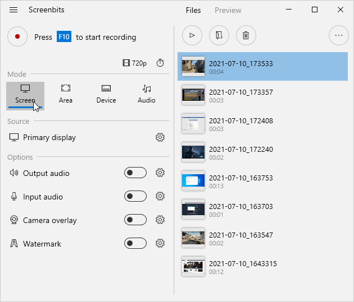Click the Input audio microphone icon
This screenshot has height=302, width=354.
(14, 197)
